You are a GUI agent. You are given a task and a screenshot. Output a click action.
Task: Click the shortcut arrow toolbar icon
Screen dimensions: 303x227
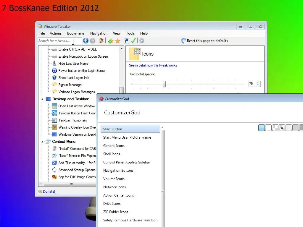[x=126, y=41]
